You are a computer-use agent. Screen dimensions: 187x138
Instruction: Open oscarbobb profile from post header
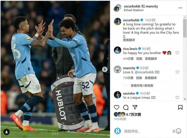(132, 6)
